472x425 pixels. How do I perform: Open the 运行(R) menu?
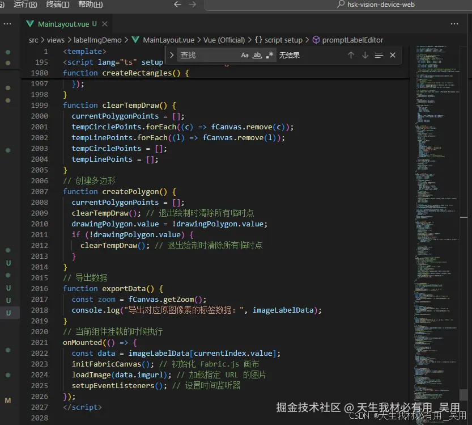pyautogui.click(x=25, y=5)
